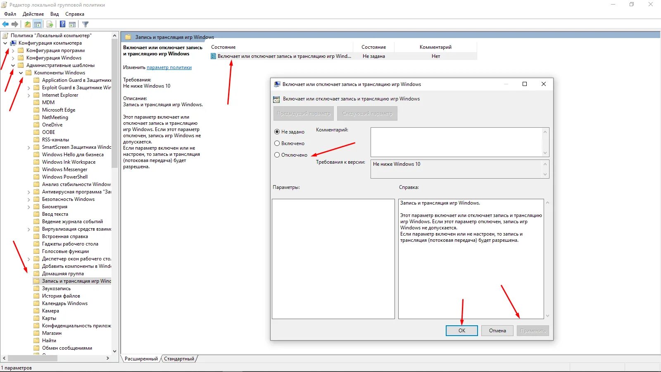This screenshot has width=661, height=372.
Task: Open Help via the blue question-mark icon
Action: (62, 24)
